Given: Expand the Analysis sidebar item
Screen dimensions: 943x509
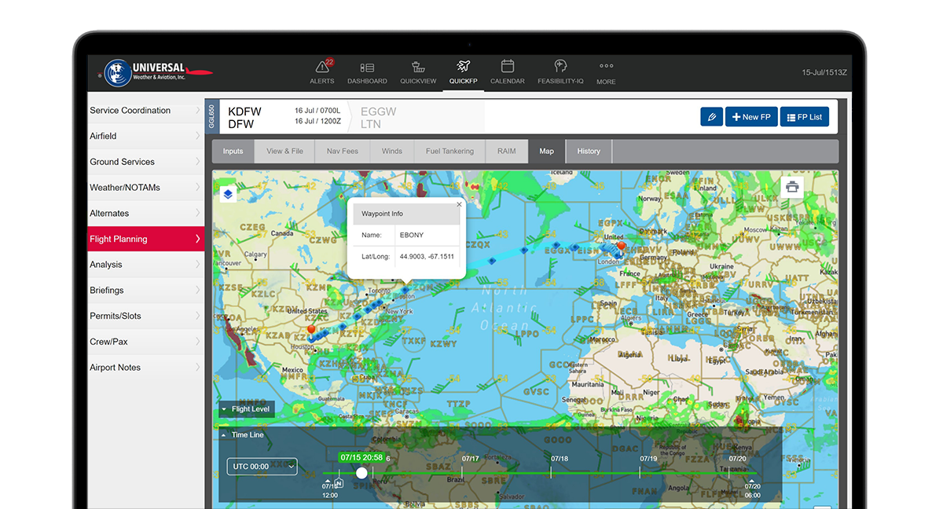Looking at the screenshot, I should pyautogui.click(x=145, y=265).
